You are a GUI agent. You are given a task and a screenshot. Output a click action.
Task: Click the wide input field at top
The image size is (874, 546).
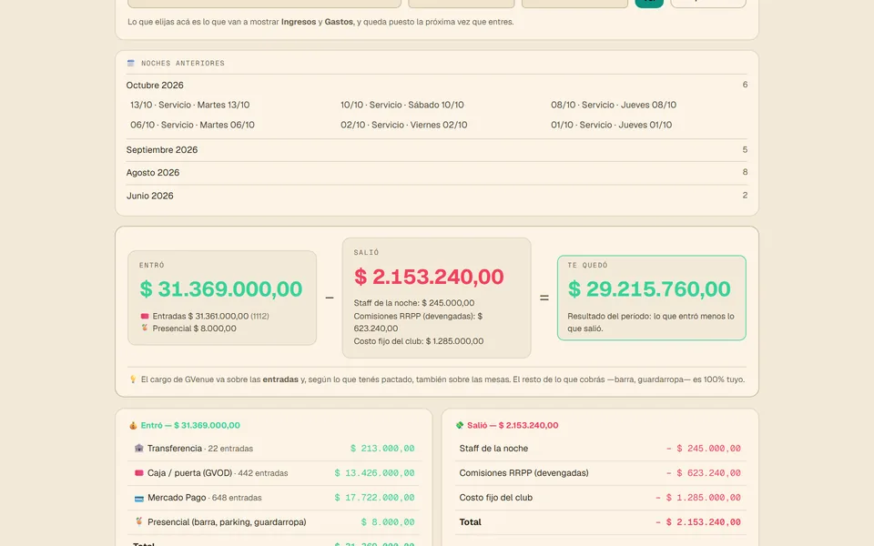point(264,3)
